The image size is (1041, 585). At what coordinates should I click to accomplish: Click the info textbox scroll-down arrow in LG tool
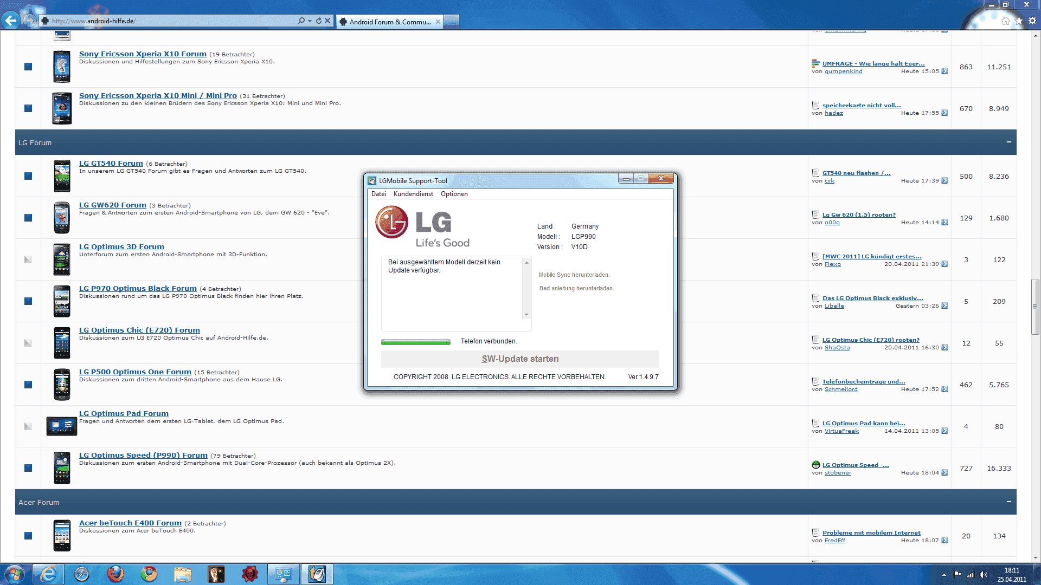pos(526,315)
